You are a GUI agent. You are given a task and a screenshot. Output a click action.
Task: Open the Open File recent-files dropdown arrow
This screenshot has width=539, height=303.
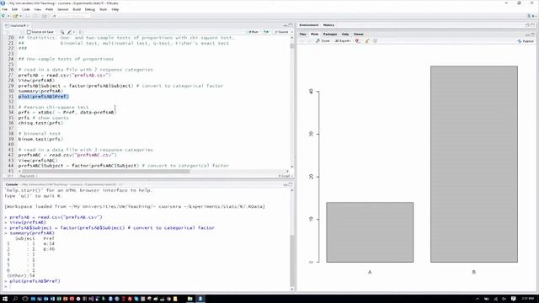[20, 16]
